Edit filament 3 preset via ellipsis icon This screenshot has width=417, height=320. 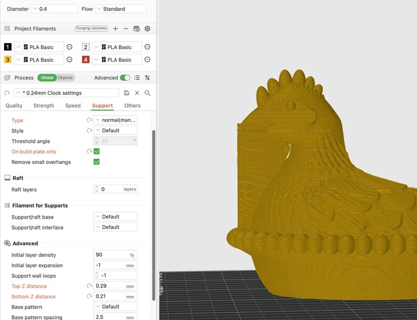point(69,59)
